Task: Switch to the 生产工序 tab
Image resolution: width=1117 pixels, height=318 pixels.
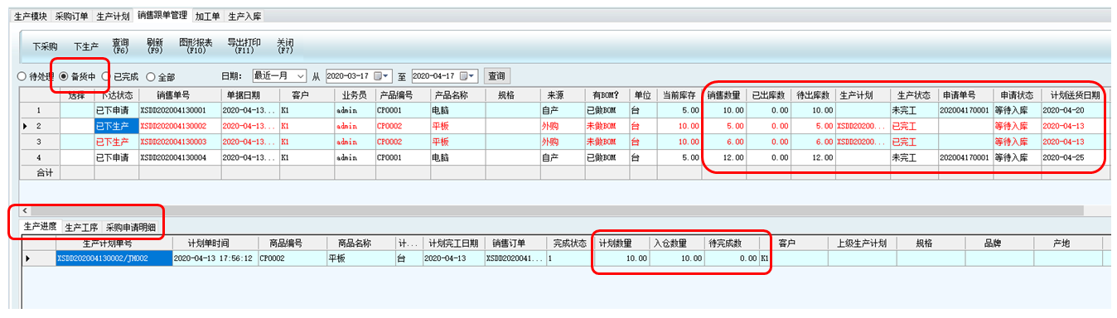Action: [x=81, y=227]
